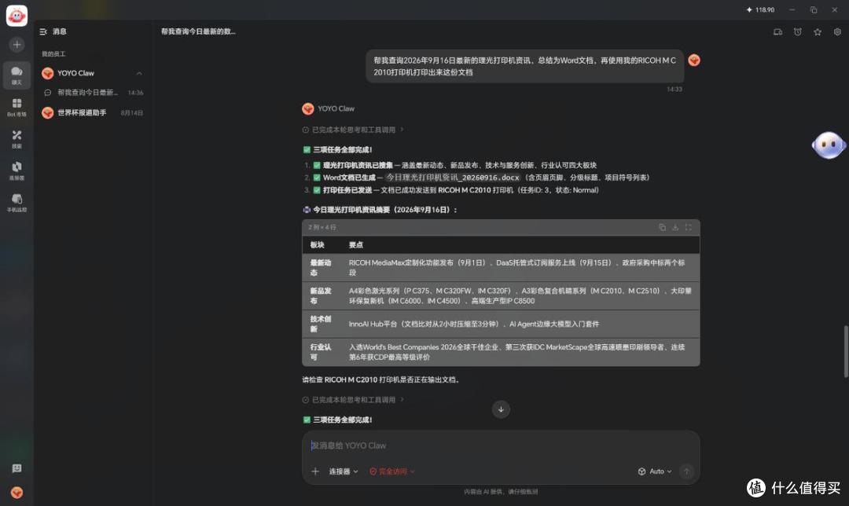Image resolution: width=849 pixels, height=506 pixels.
Task: Open scheduled tasks alarm clock icon
Action: click(x=798, y=32)
